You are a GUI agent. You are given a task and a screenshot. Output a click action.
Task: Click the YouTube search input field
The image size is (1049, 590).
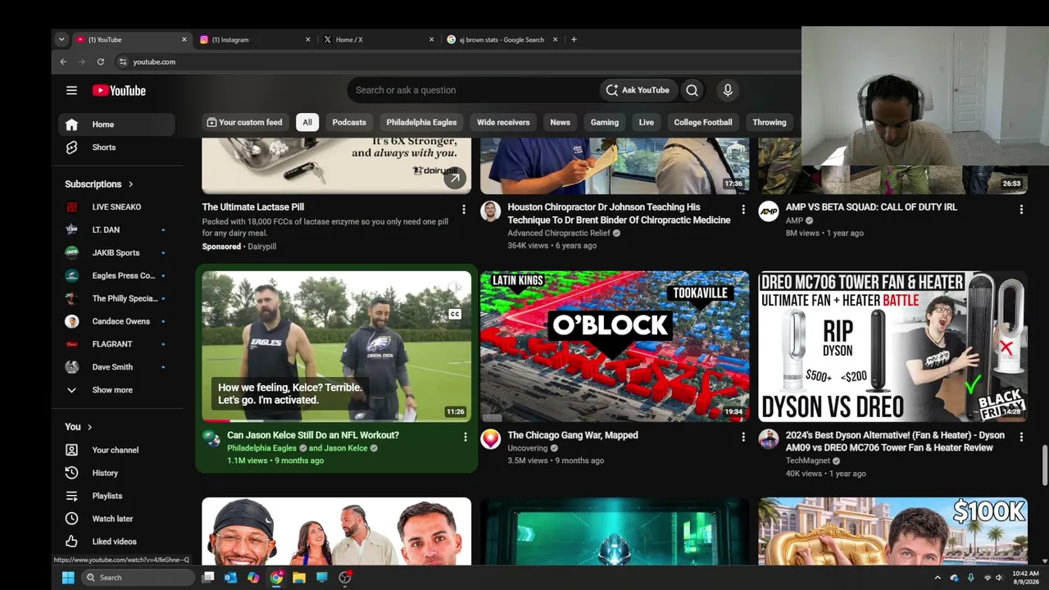pos(474,90)
